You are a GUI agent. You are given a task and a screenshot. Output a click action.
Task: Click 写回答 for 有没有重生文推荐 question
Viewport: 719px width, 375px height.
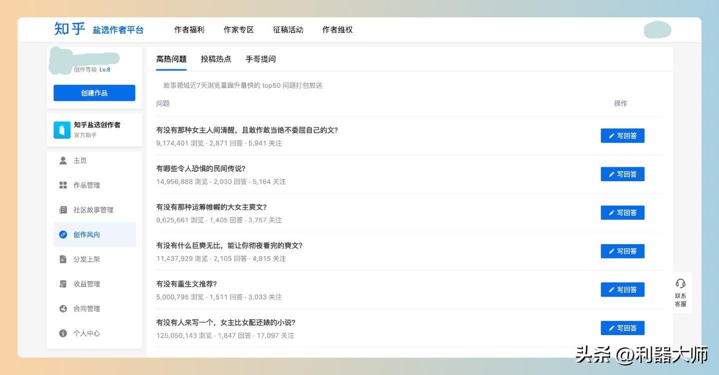coord(622,290)
